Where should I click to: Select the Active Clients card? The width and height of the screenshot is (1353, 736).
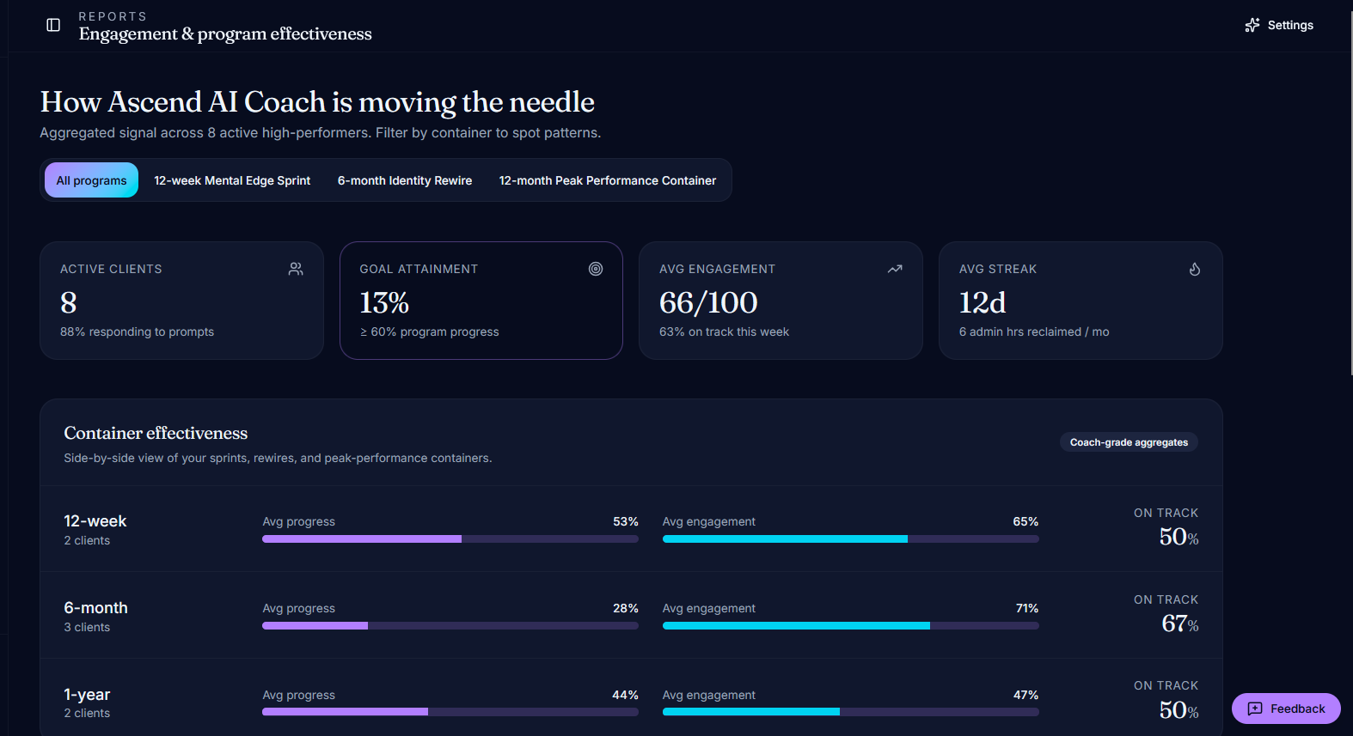pyautogui.click(x=181, y=301)
